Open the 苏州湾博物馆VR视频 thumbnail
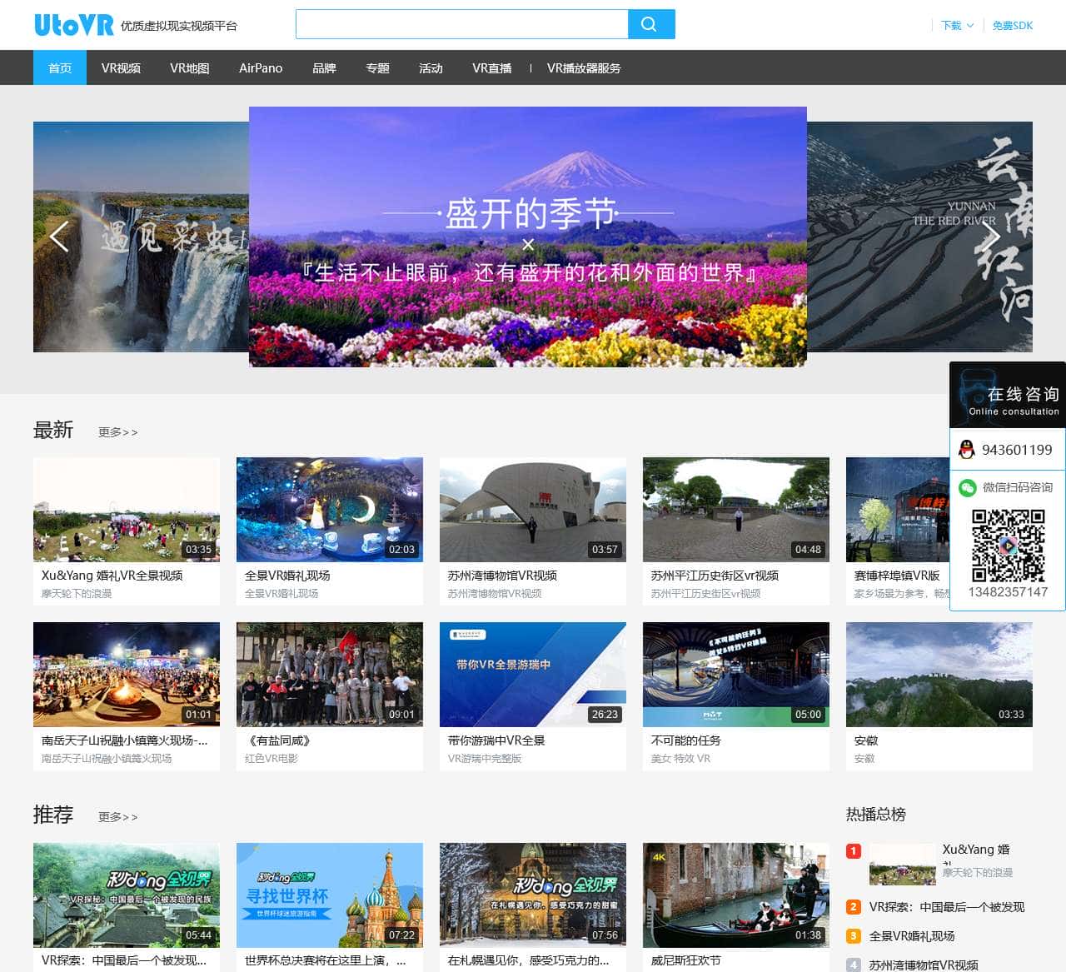Image resolution: width=1066 pixels, height=972 pixels. point(532,510)
